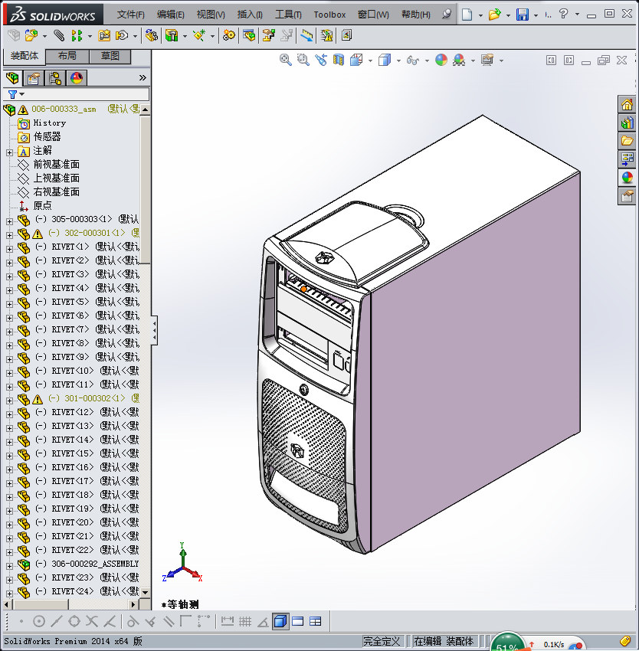Viewport: 639px width, 651px height.
Task: Click the Zoom to Area icon
Action: (x=303, y=61)
